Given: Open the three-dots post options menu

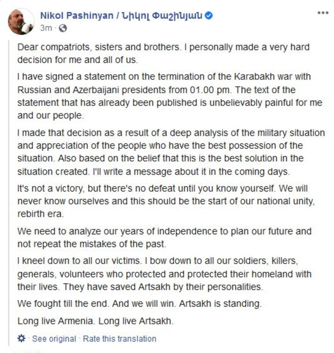Looking at the screenshot, I should (323, 13).
